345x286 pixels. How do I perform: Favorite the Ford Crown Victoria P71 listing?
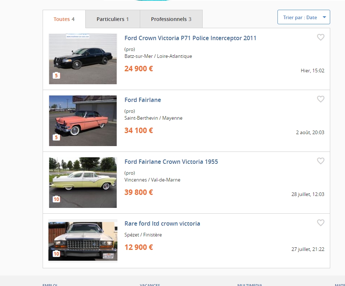320,37
